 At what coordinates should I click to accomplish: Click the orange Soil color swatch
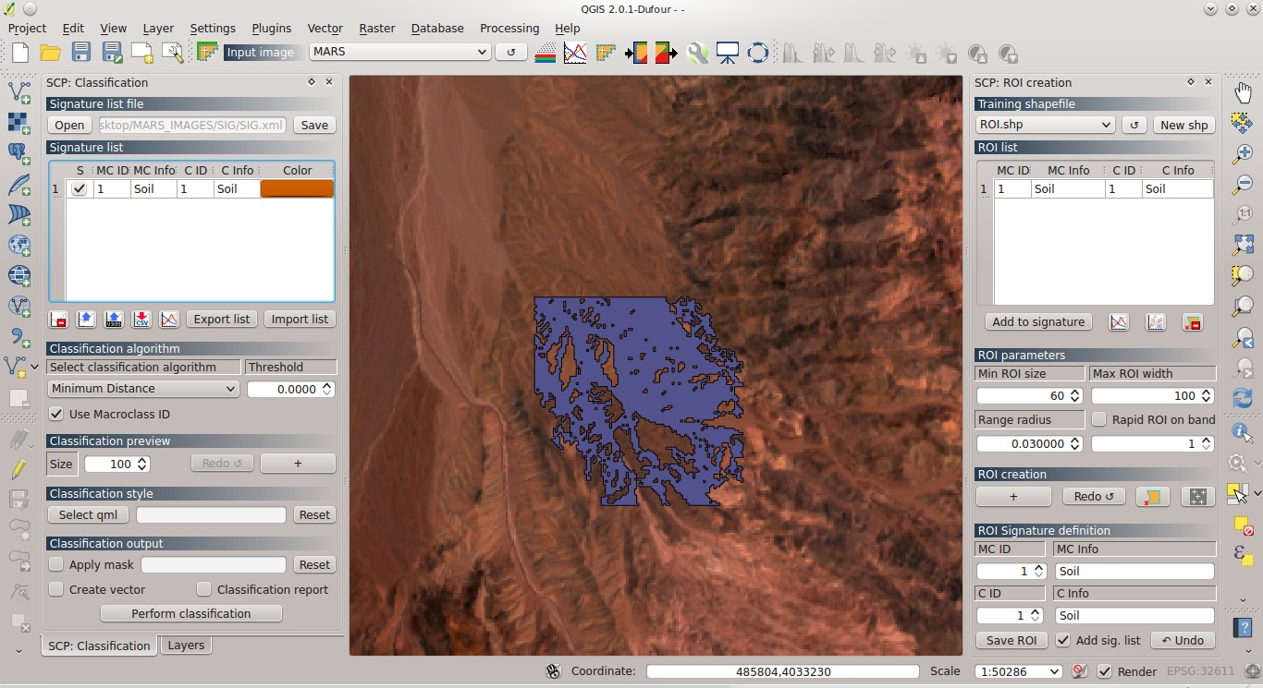click(x=296, y=188)
